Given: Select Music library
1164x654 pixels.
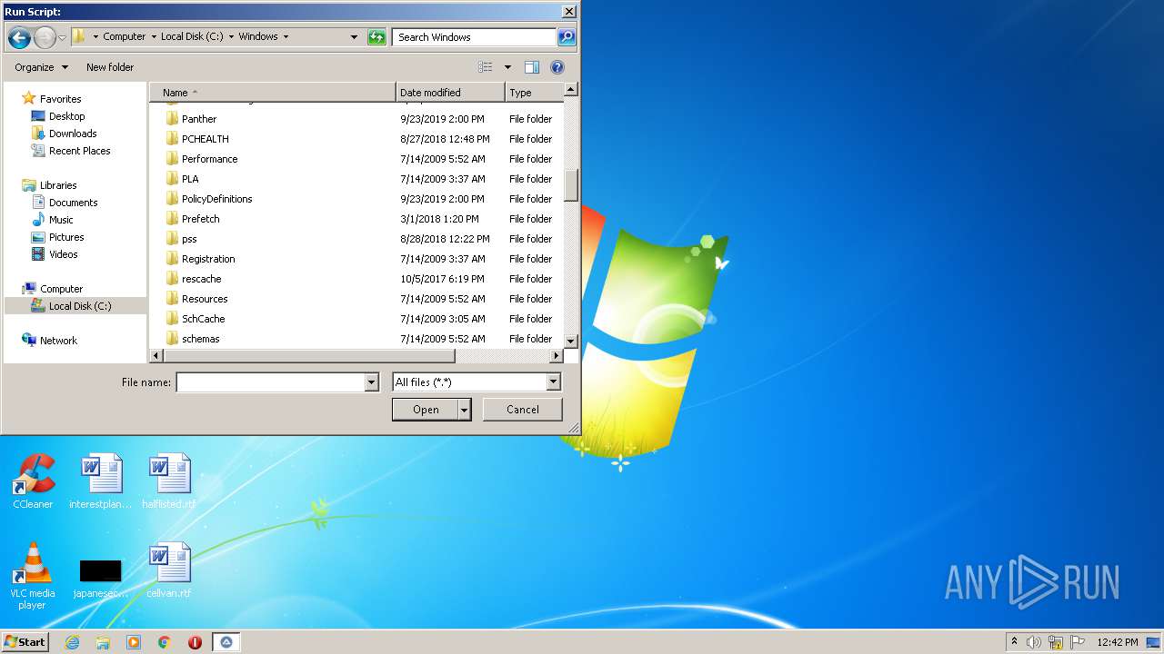Looking at the screenshot, I should [x=61, y=220].
